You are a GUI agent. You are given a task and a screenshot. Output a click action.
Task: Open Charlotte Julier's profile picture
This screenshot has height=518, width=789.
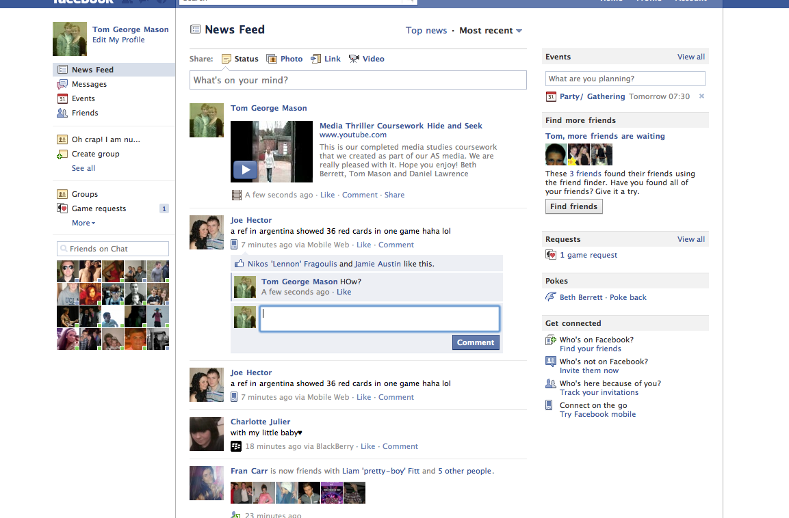pos(206,433)
